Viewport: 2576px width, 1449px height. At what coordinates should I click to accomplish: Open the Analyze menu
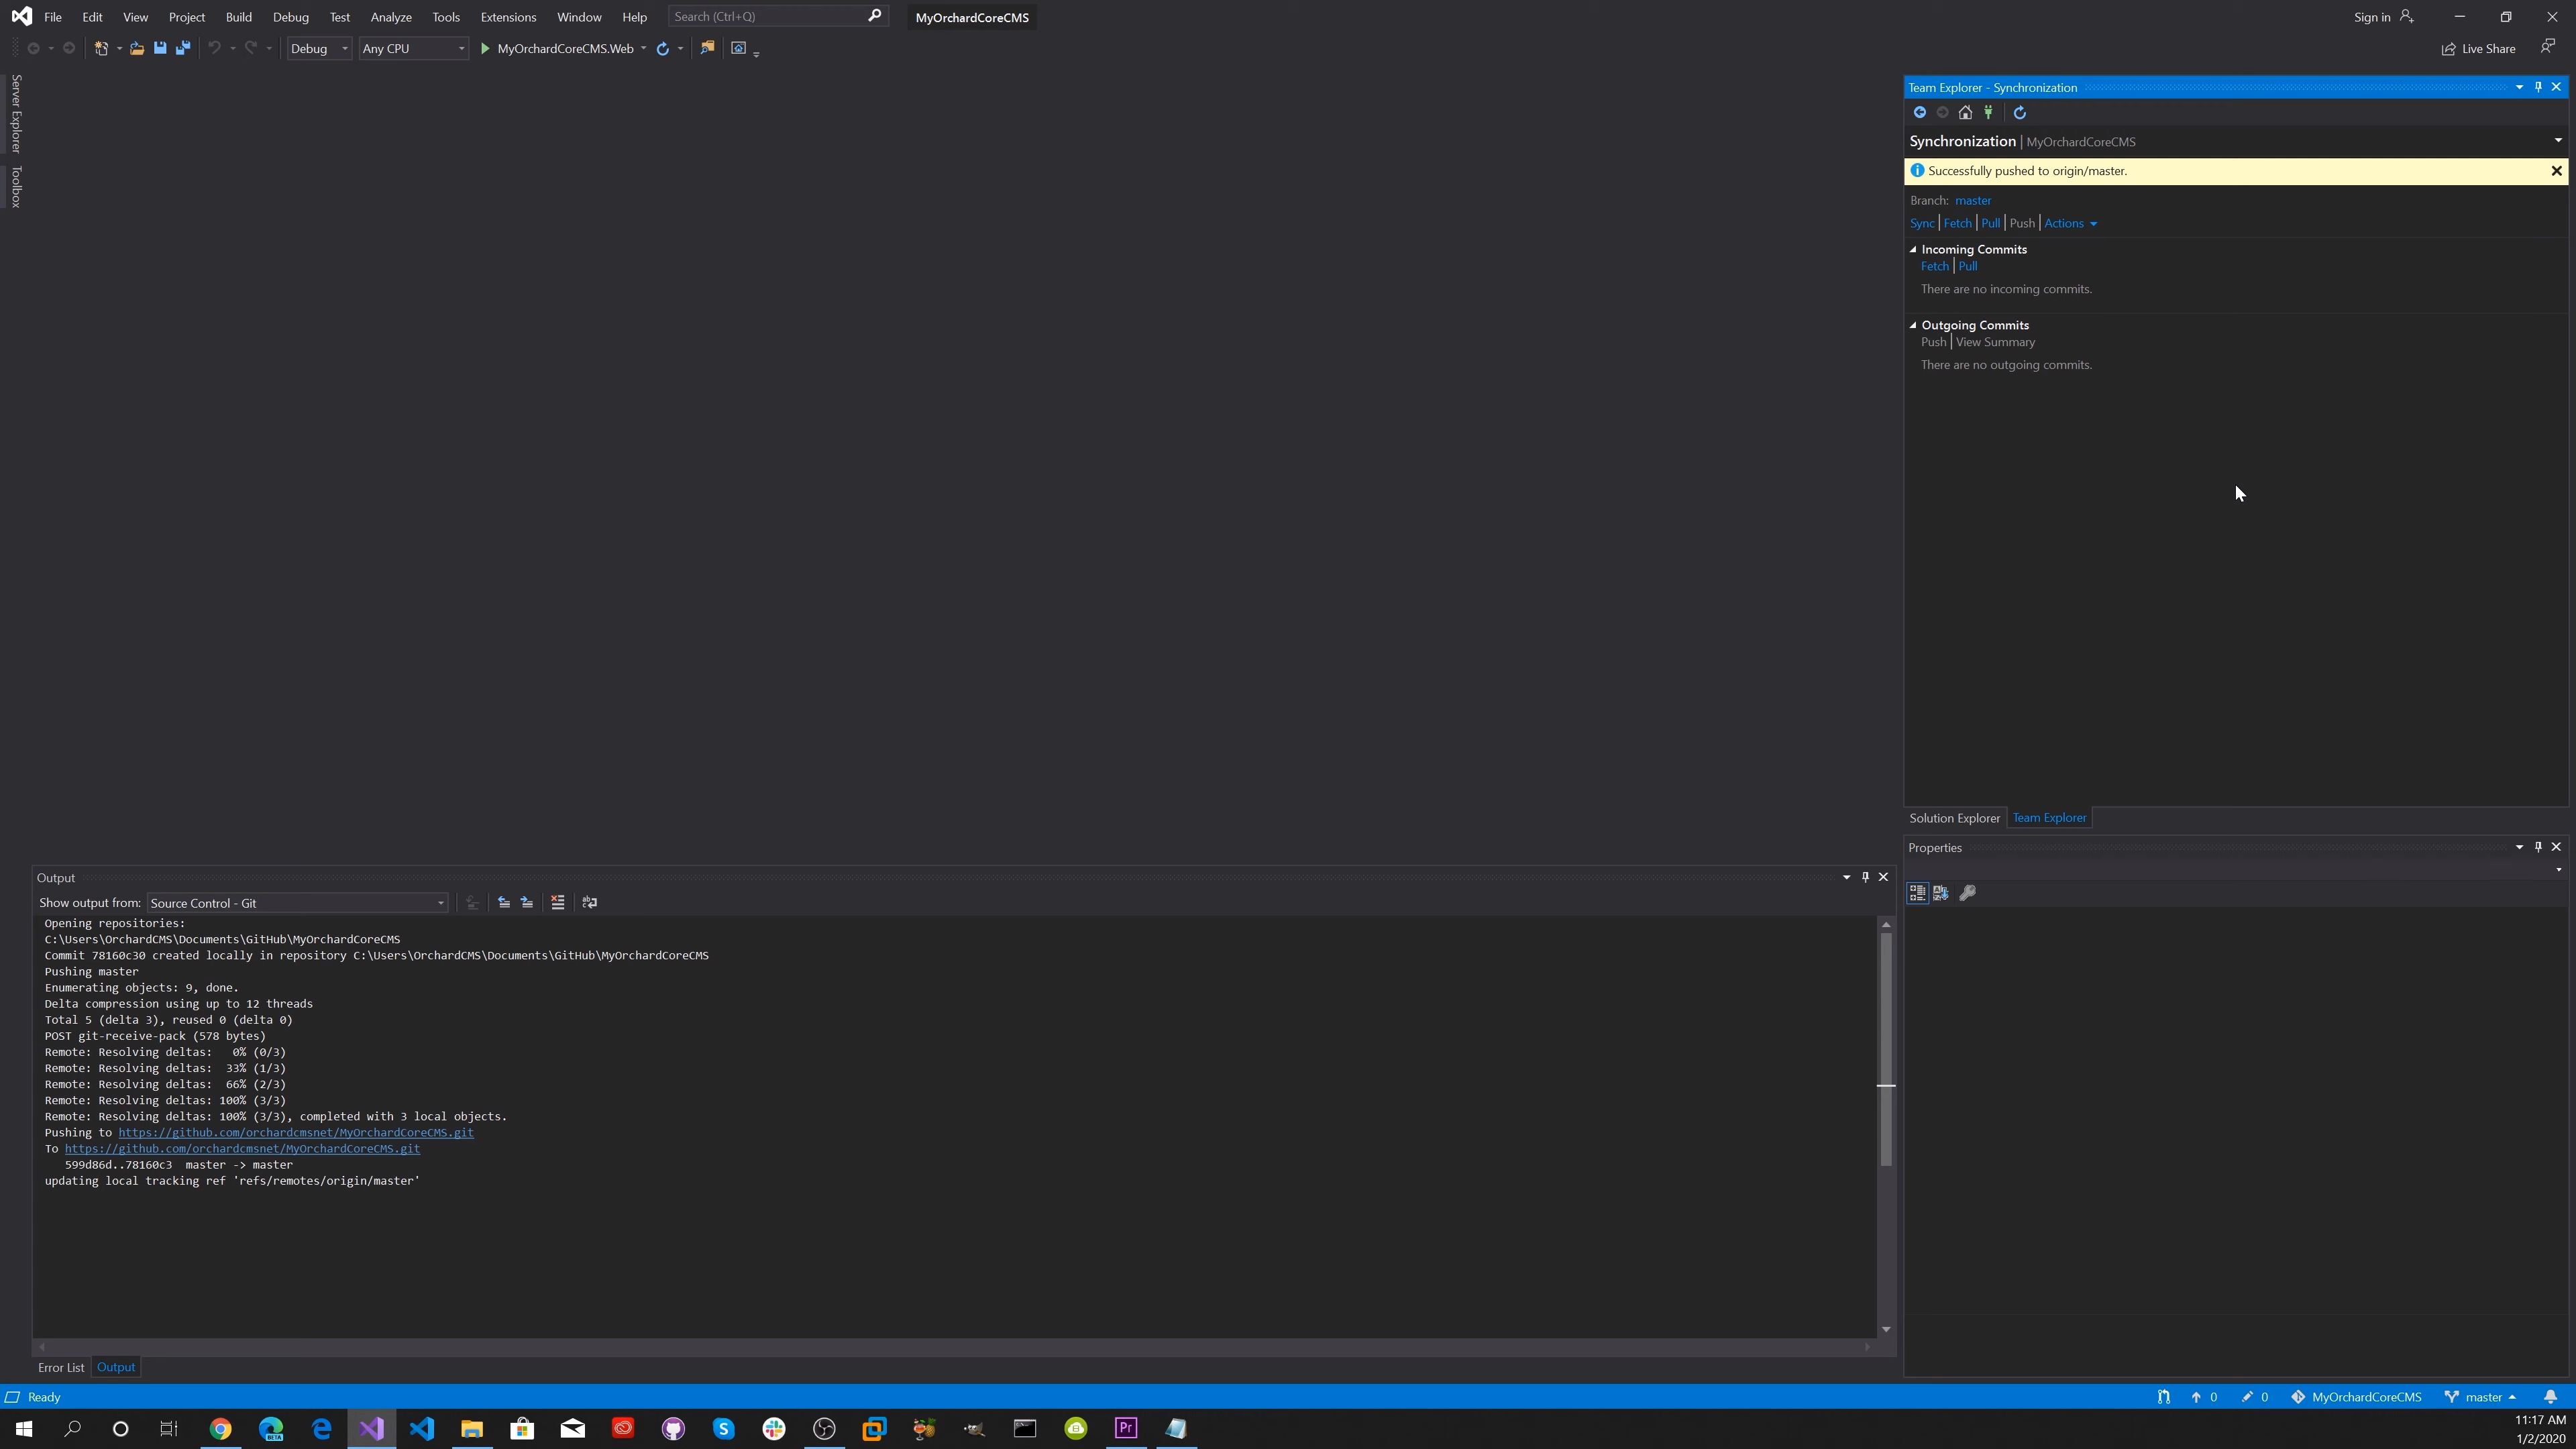coord(391,17)
